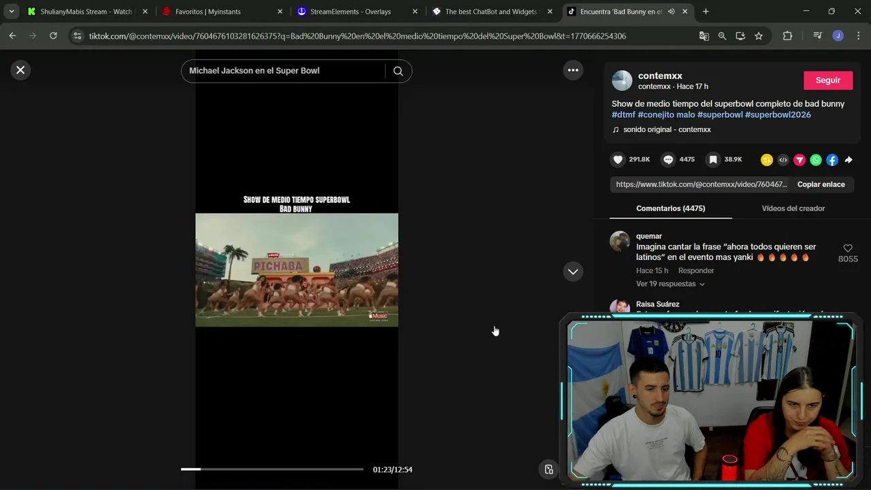871x490 pixels.
Task: Click quemar commenter avatar
Action: [x=619, y=242]
